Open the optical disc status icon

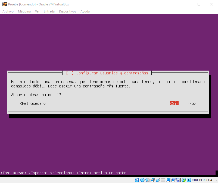[142, 180]
